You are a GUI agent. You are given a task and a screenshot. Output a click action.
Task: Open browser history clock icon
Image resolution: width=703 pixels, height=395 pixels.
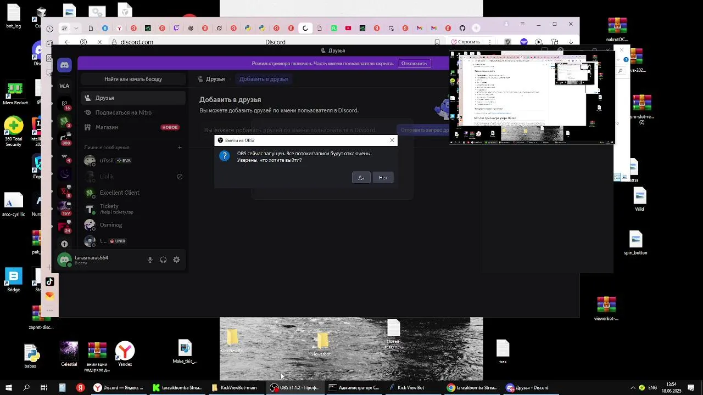pyautogui.click(x=50, y=29)
